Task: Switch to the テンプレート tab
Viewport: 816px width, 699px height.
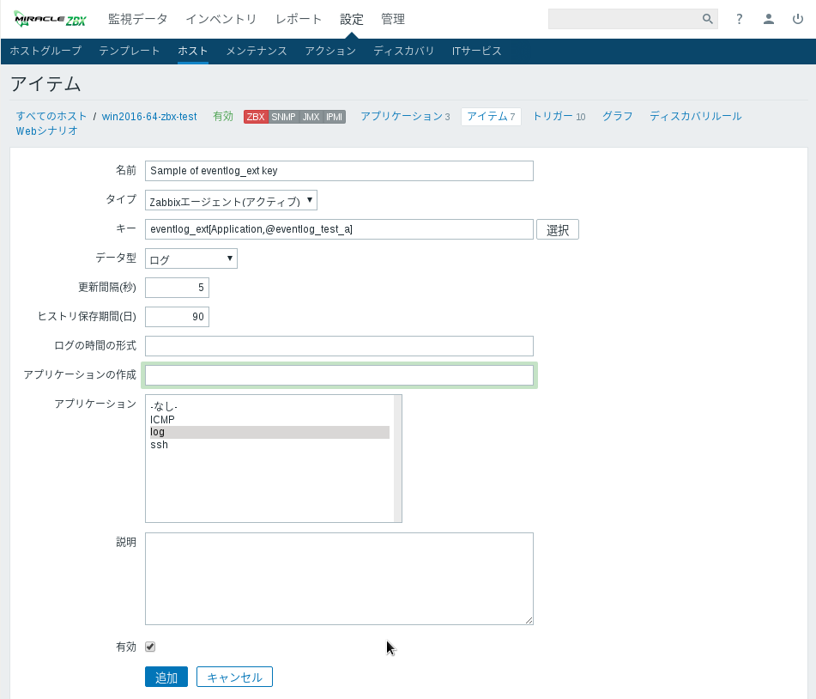Action: [x=129, y=51]
